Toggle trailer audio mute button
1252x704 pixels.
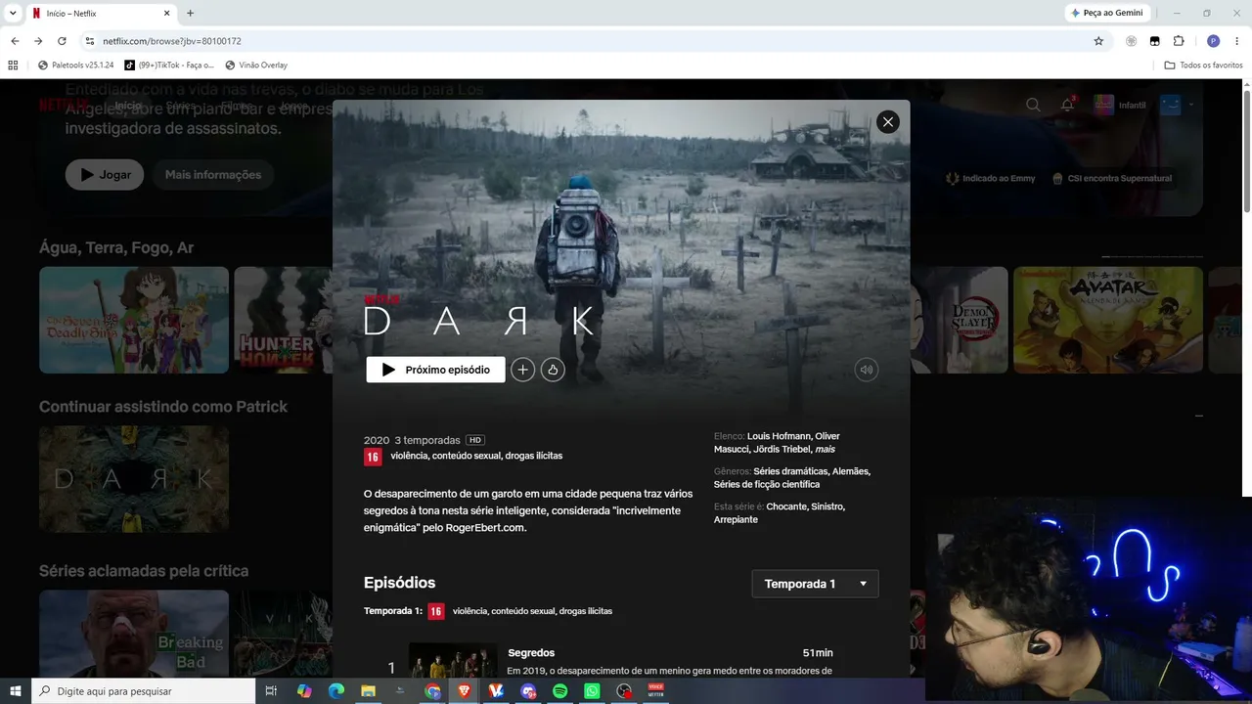[866, 370]
